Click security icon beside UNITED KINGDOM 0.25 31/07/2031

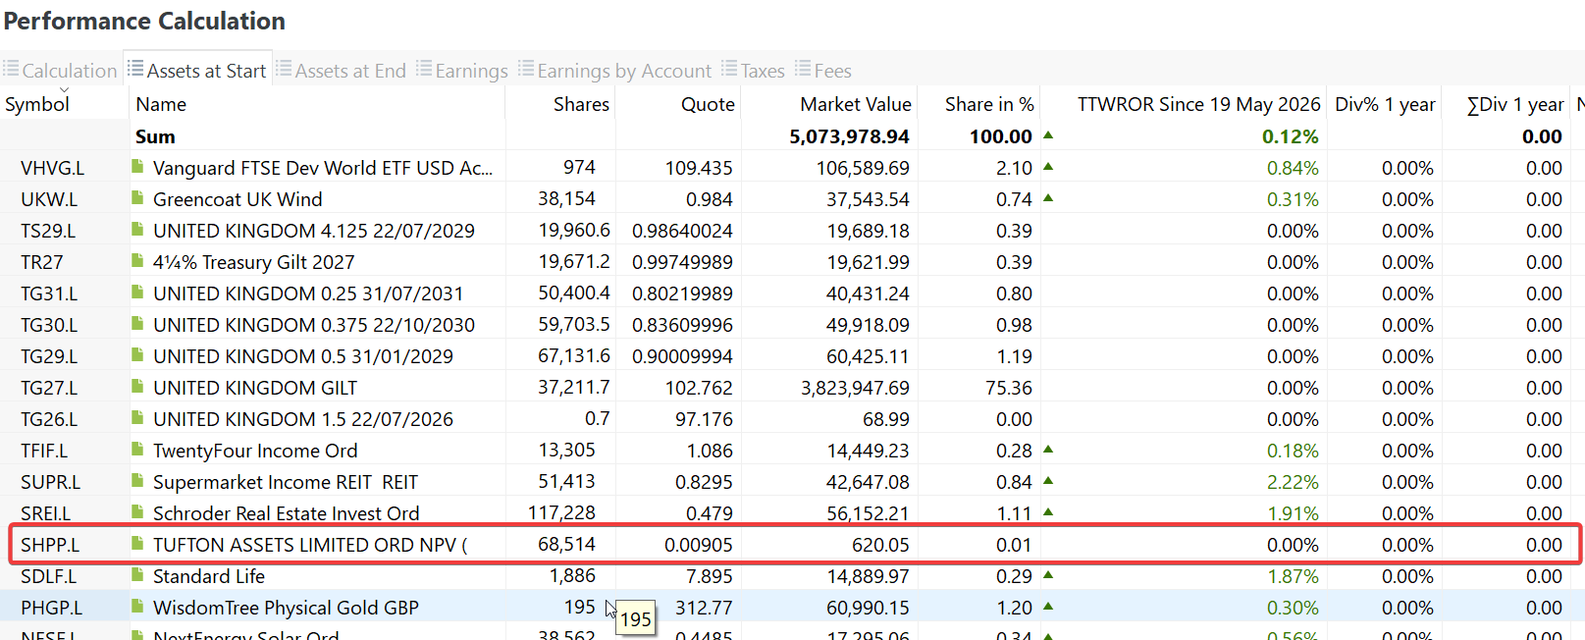[x=138, y=293]
